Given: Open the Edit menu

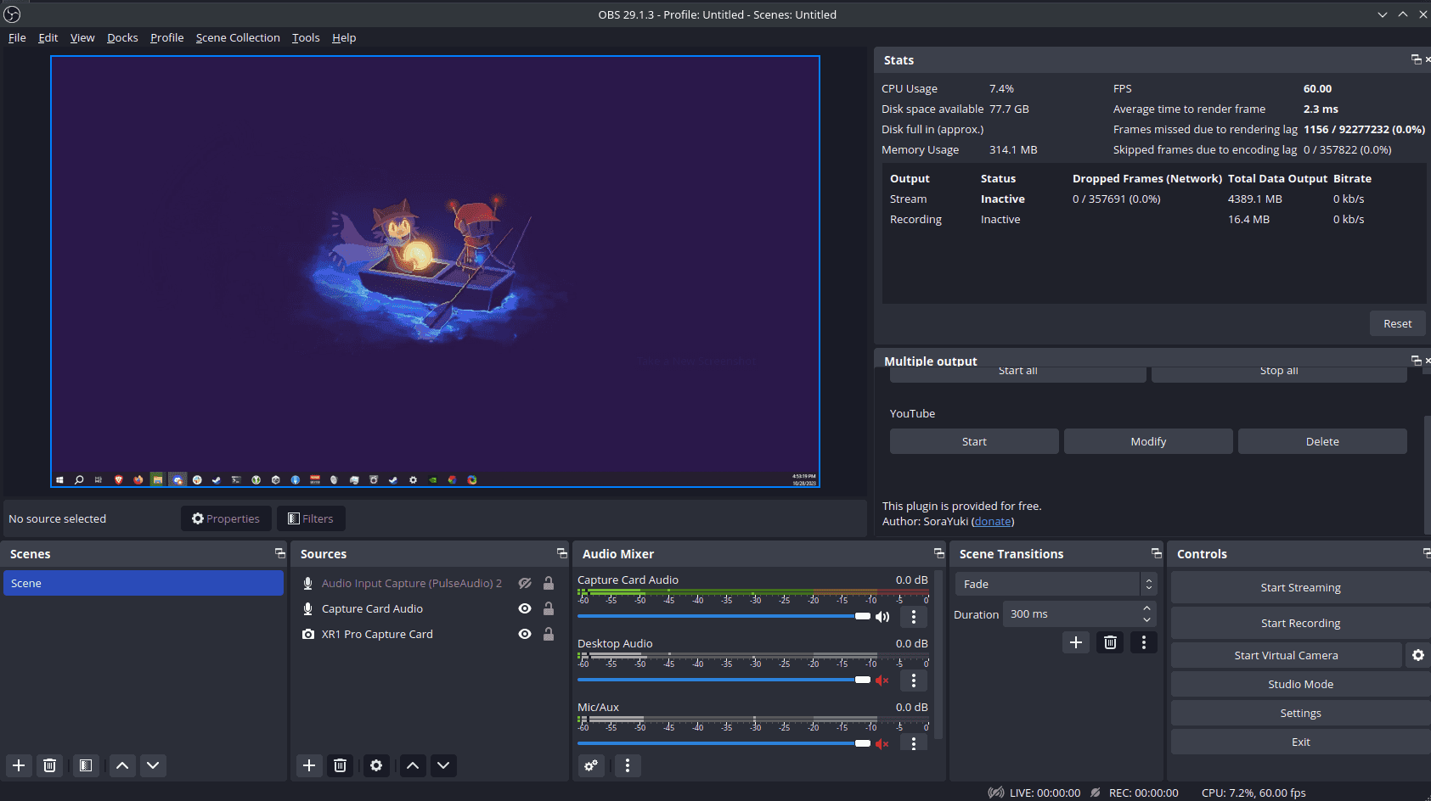Looking at the screenshot, I should pyautogui.click(x=48, y=37).
